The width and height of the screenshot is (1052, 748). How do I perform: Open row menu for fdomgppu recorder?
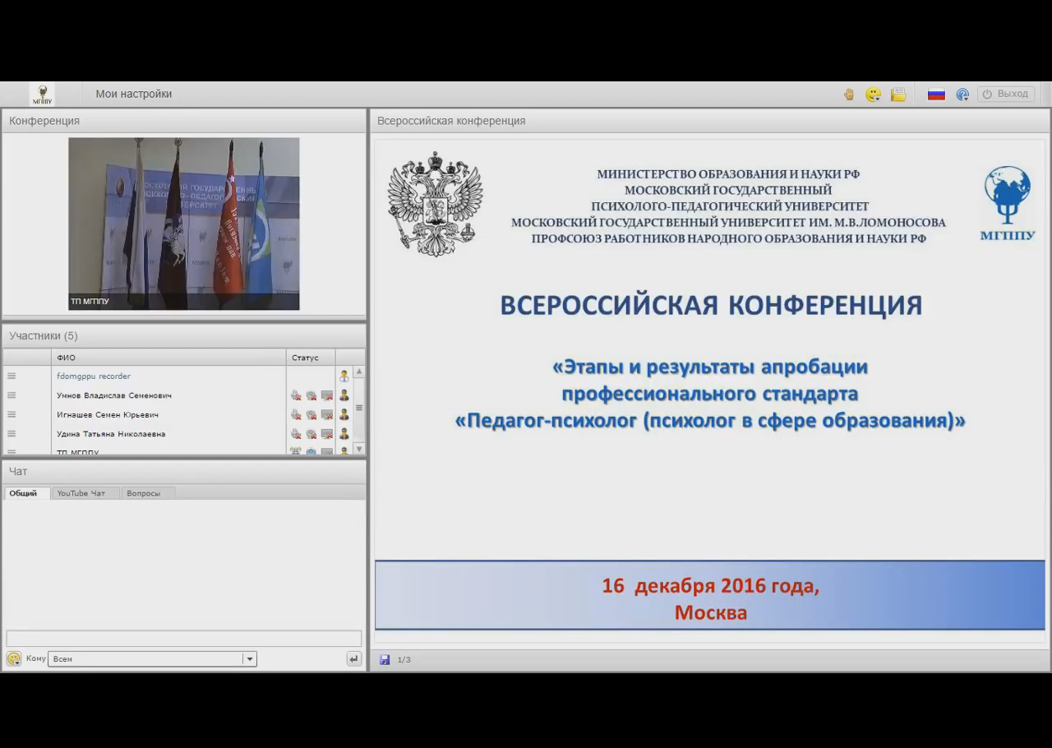click(12, 376)
